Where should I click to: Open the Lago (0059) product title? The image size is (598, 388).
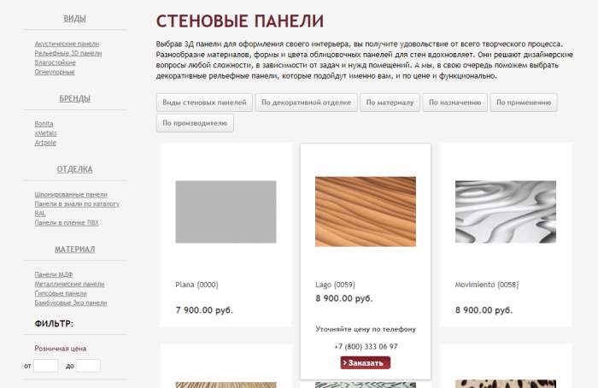(335, 285)
